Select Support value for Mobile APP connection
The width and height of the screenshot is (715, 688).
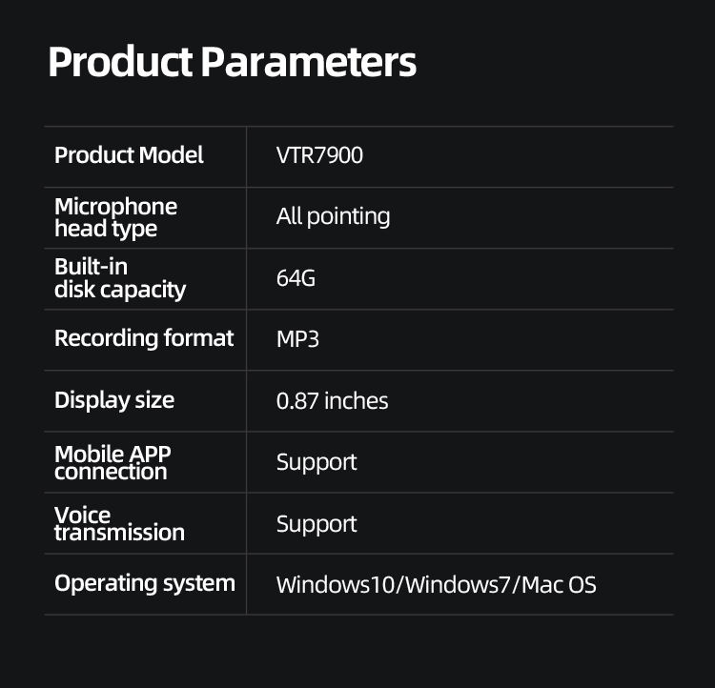point(317,462)
